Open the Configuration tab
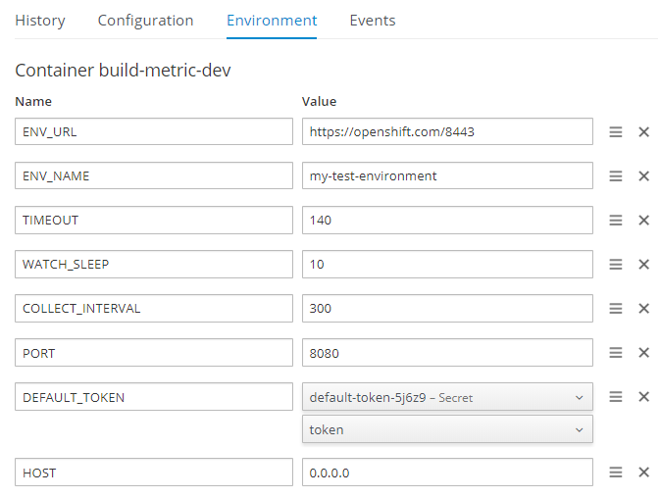The image size is (660, 498). tap(145, 21)
